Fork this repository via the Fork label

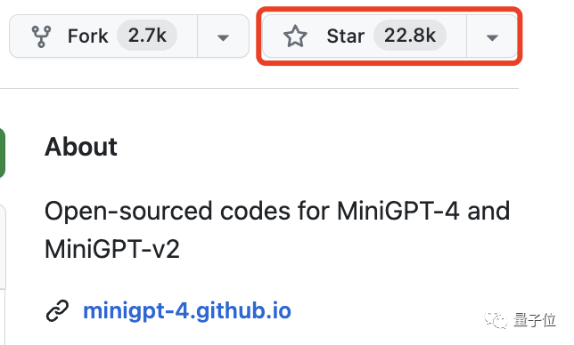tap(88, 36)
